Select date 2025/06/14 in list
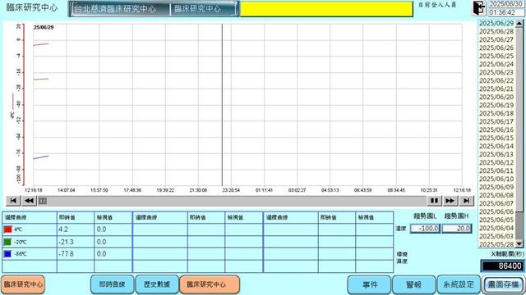Screen dimensions: 526x295 pyautogui.click(x=496, y=146)
